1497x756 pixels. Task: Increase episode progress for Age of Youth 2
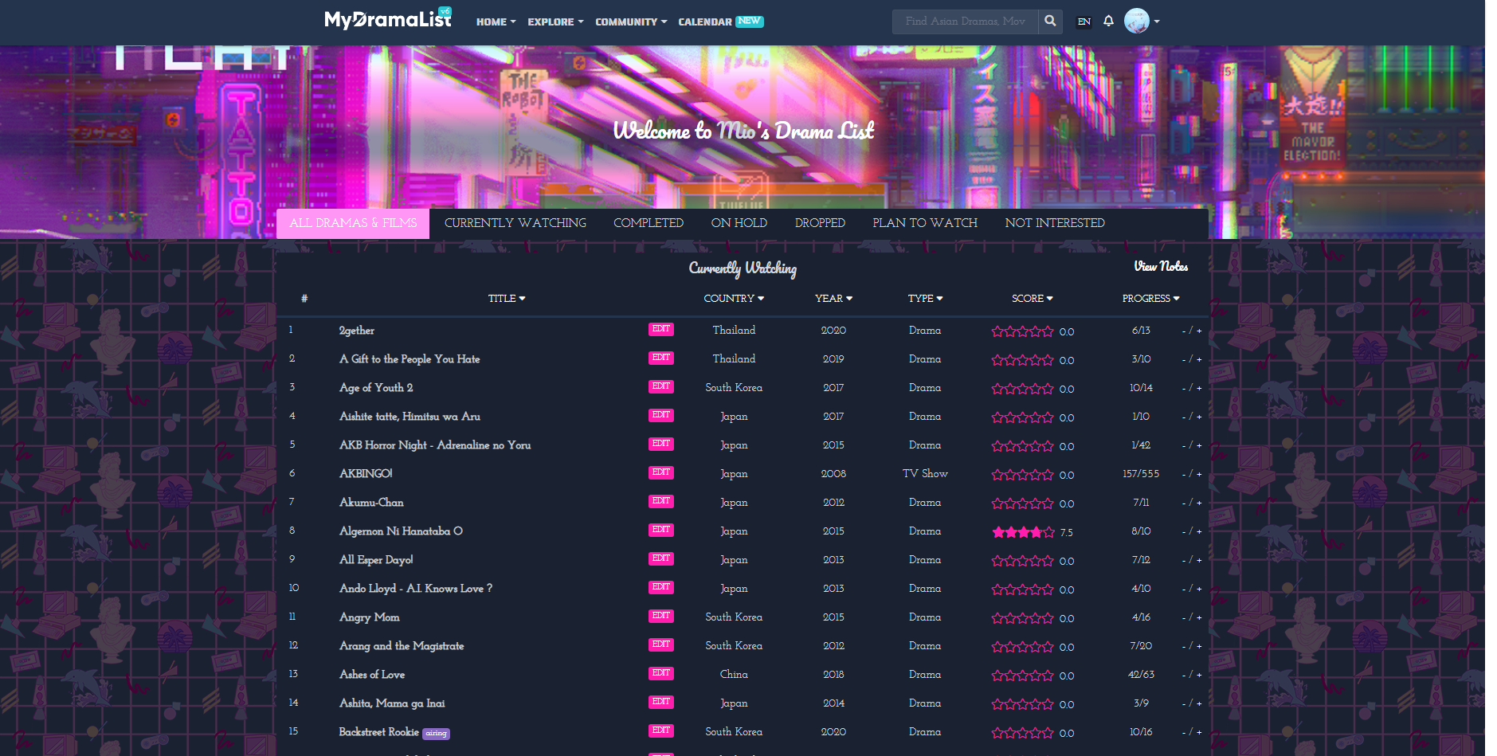pos(1199,388)
